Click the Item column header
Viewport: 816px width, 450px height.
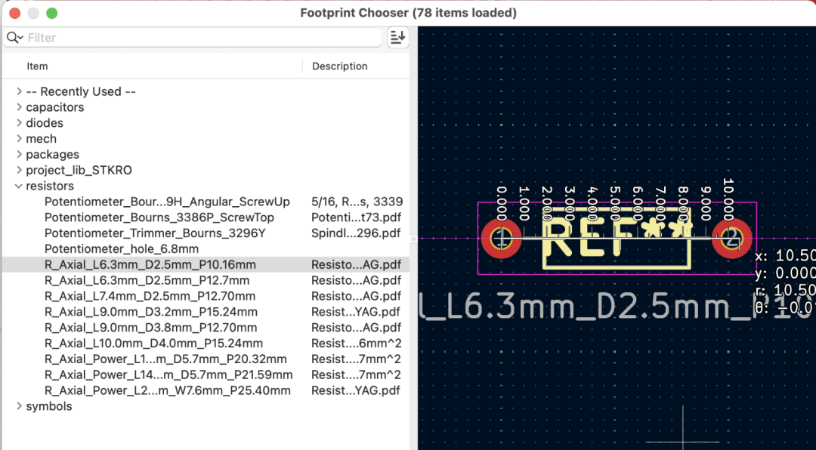[38, 66]
